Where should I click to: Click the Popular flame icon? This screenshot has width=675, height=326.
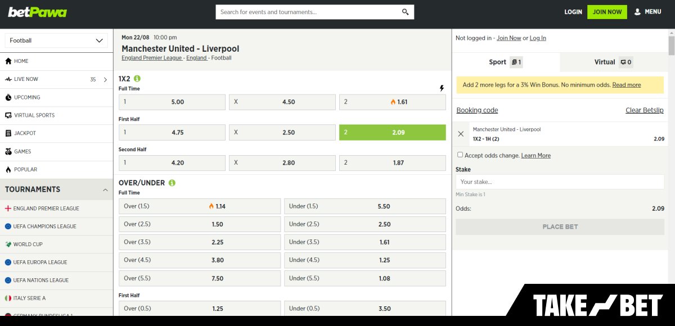point(8,169)
